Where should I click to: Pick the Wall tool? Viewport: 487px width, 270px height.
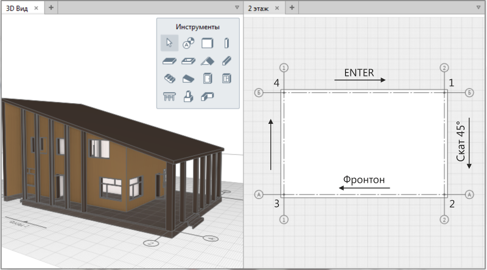tap(207, 42)
